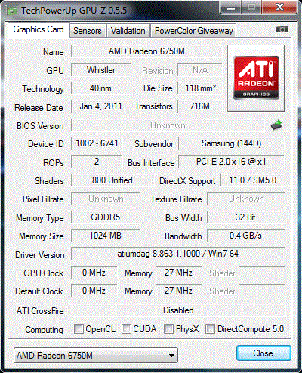Click the camera screenshot icon
This screenshot has width=302, height=373.
click(282, 29)
